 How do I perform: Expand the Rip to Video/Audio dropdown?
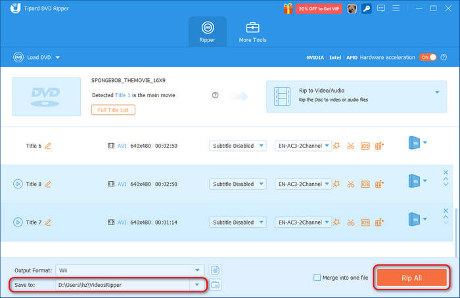coord(437,93)
